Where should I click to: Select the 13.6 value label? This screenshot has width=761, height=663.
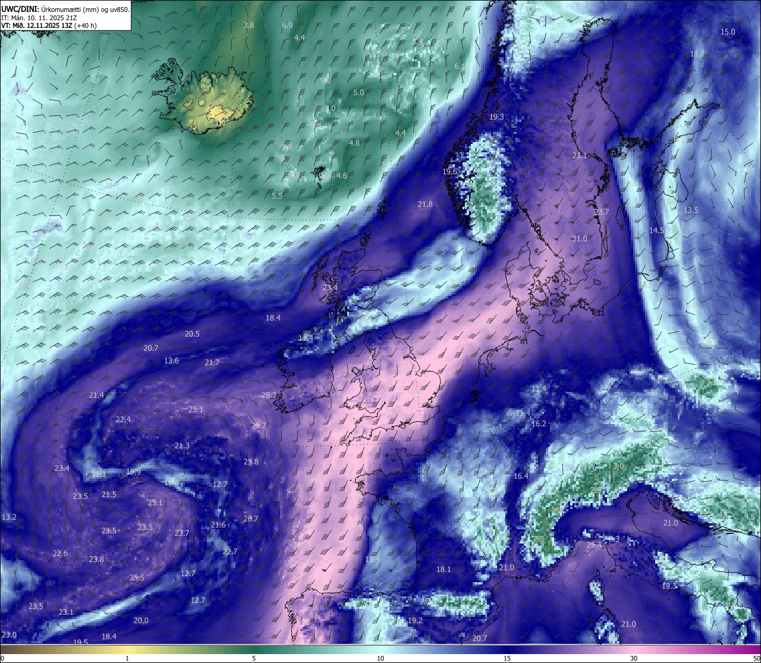[171, 361]
